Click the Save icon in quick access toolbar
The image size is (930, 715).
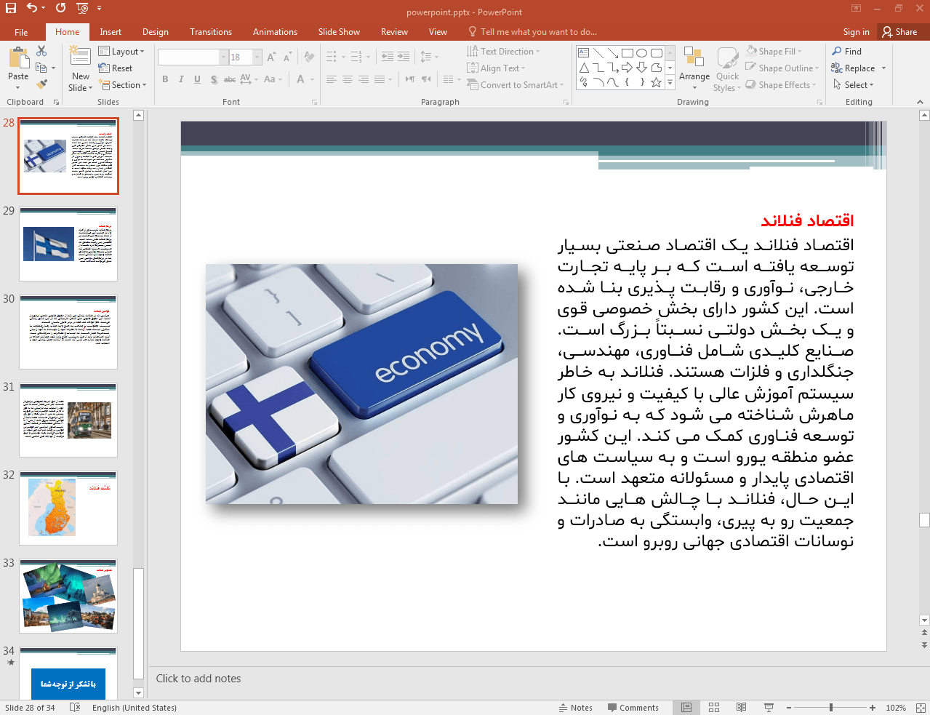11,8
